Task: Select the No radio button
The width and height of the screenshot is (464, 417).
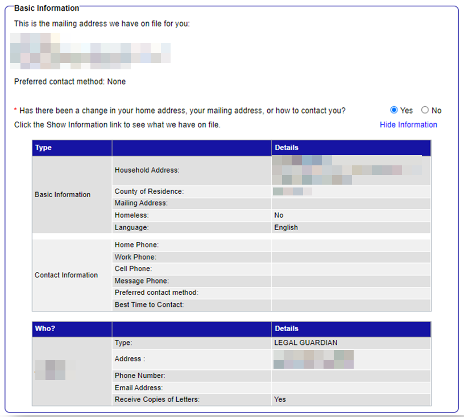Action: [x=425, y=110]
